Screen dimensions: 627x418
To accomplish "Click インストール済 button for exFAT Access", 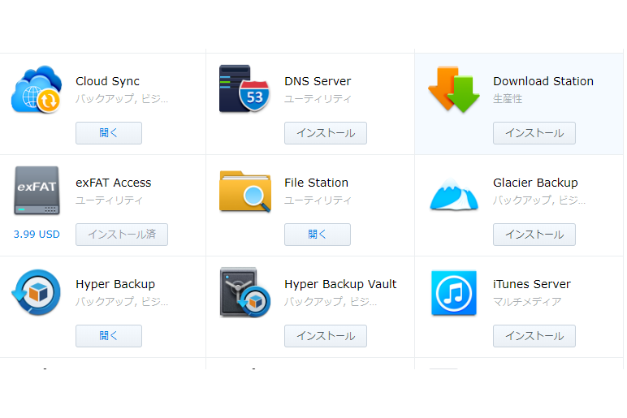I will click(x=122, y=235).
